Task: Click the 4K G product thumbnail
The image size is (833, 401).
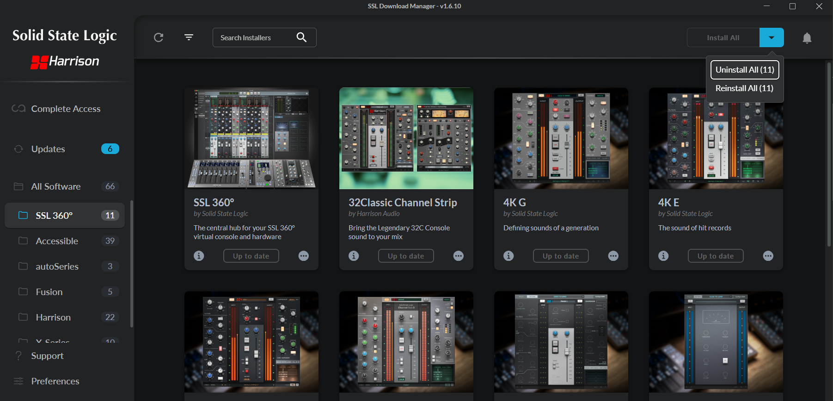Action: click(561, 138)
